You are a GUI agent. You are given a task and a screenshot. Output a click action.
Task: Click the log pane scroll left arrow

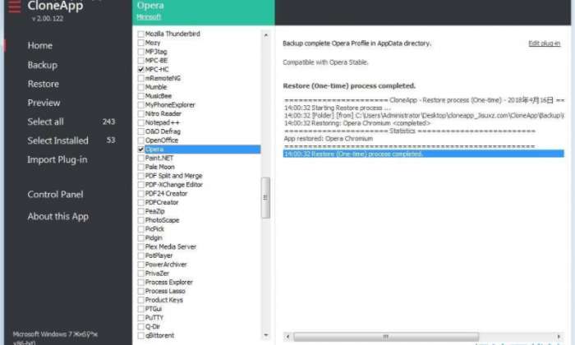pyautogui.click(x=287, y=337)
